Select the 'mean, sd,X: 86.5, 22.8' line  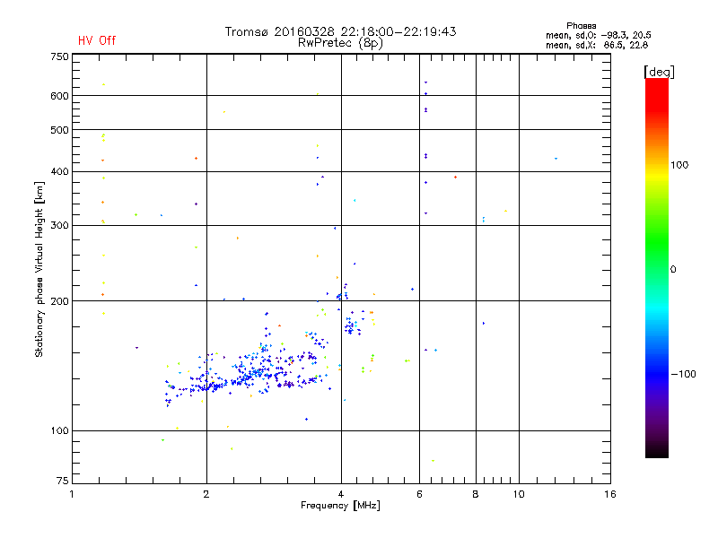(597, 45)
